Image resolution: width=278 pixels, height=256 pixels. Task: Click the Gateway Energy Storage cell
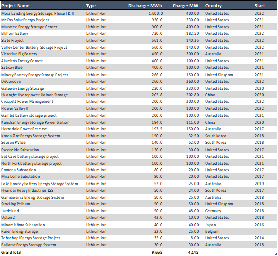22,88
